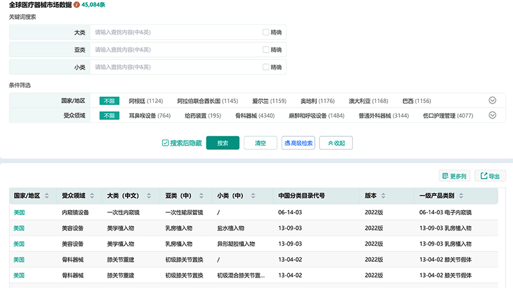Click 内窥镜设备 cell
The height and width of the screenshot is (288, 513).
(x=75, y=212)
